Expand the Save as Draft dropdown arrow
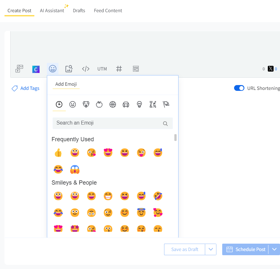The height and width of the screenshot is (269, 280). 211,249
